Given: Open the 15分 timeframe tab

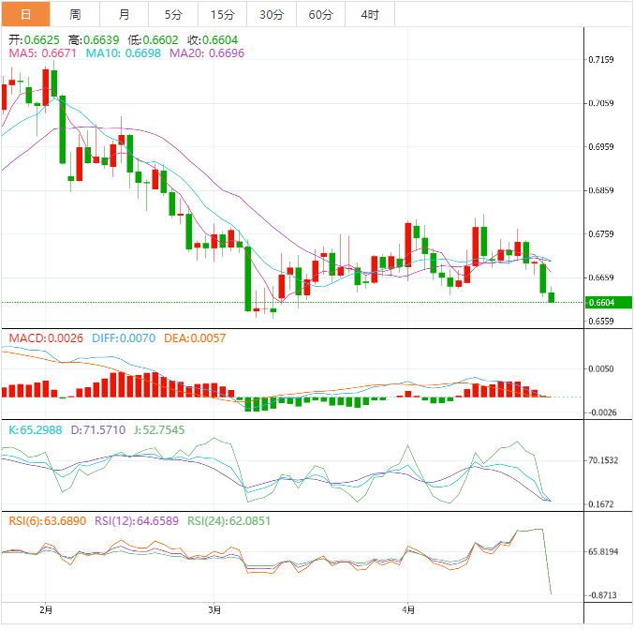Looking at the screenshot, I should (222, 15).
